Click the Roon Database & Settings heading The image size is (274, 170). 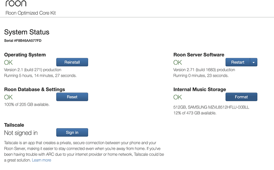pos(35,89)
